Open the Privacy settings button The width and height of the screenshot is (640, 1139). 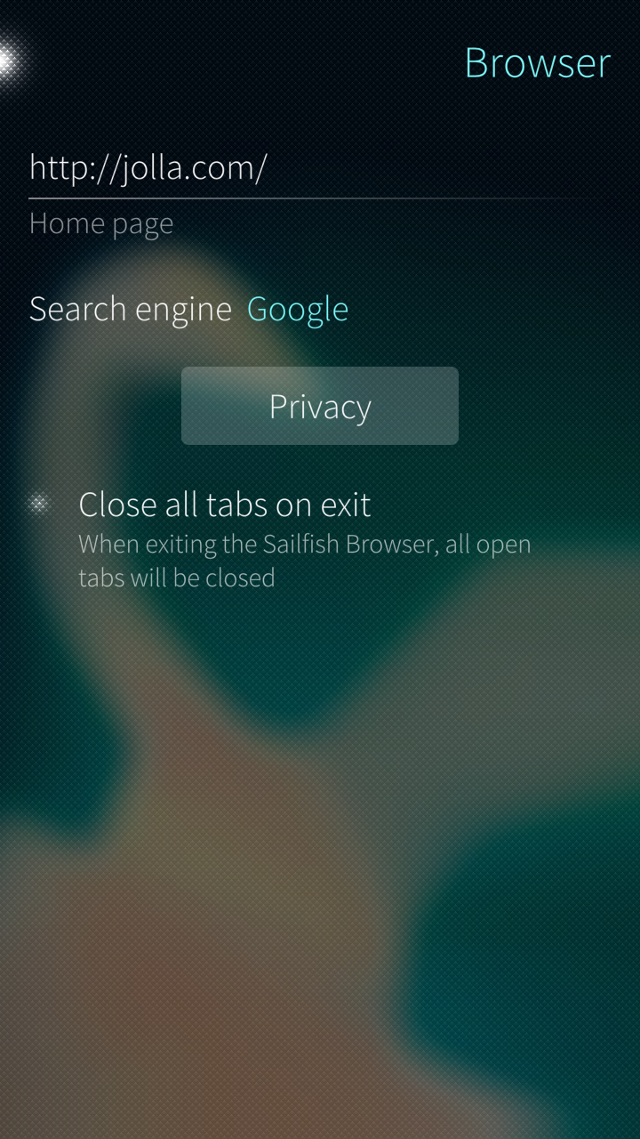click(320, 406)
